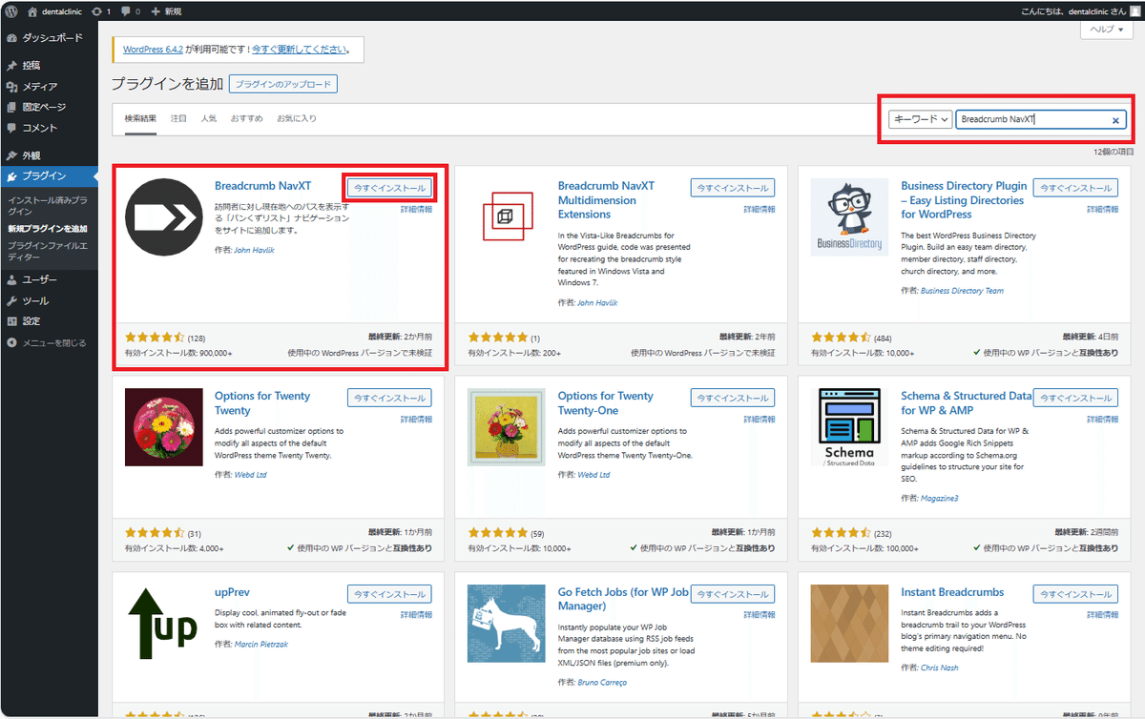Open 新規プラグインを追加 submenu

pyautogui.click(x=47, y=229)
